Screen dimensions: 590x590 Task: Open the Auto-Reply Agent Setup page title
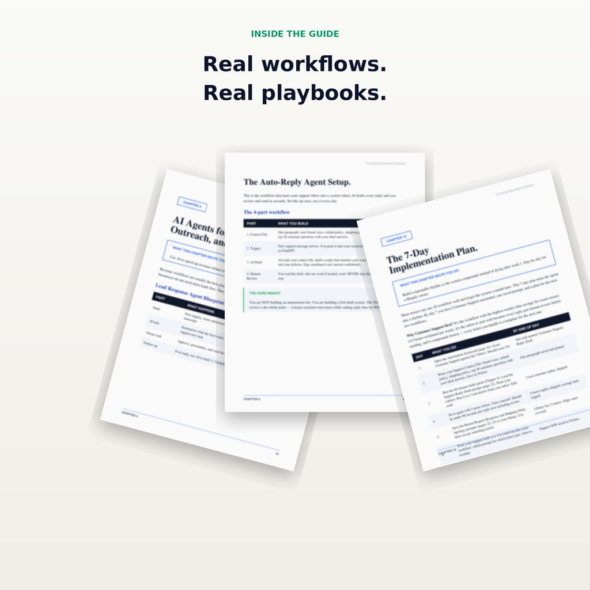[x=297, y=182]
